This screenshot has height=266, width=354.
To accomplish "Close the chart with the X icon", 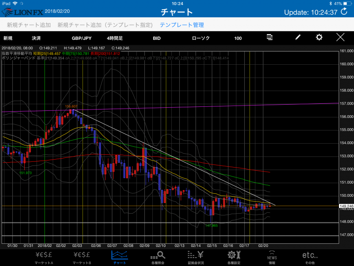I will [x=340, y=38].
